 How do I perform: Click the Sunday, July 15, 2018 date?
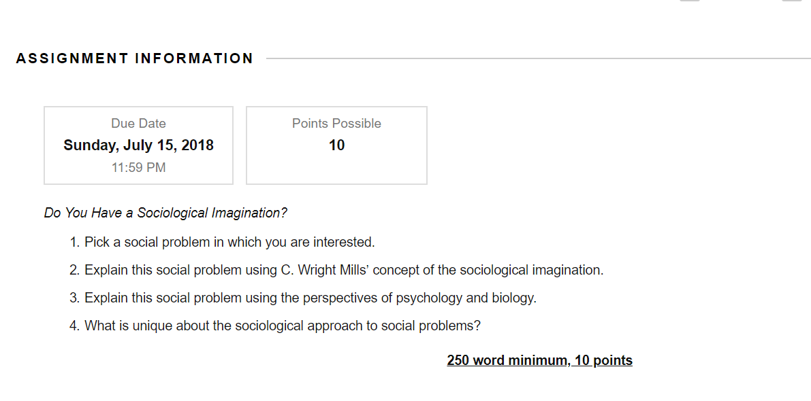tap(139, 145)
